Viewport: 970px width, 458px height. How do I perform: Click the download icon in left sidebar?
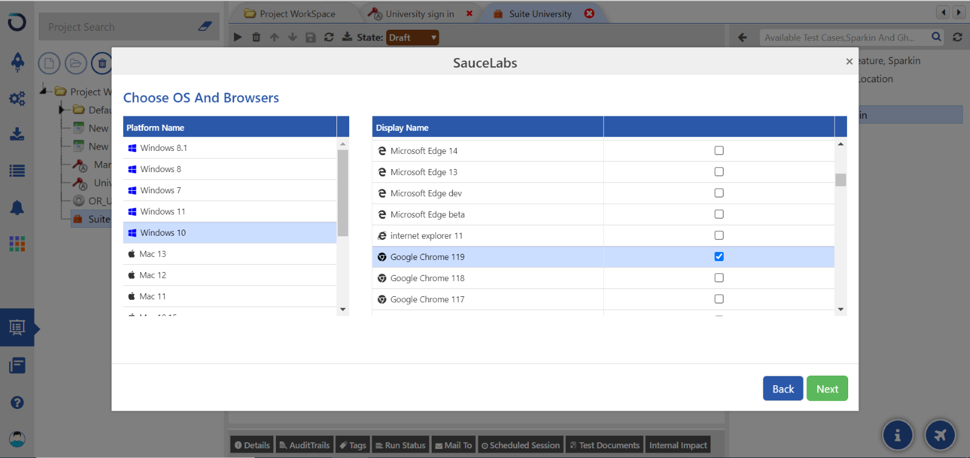click(18, 134)
